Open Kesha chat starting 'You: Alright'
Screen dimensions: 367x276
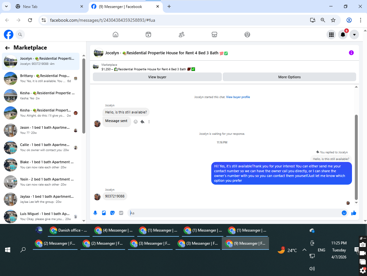[x=41, y=113]
